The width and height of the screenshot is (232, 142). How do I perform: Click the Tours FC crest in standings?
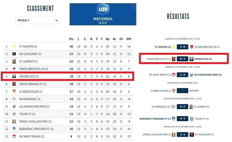(14, 114)
